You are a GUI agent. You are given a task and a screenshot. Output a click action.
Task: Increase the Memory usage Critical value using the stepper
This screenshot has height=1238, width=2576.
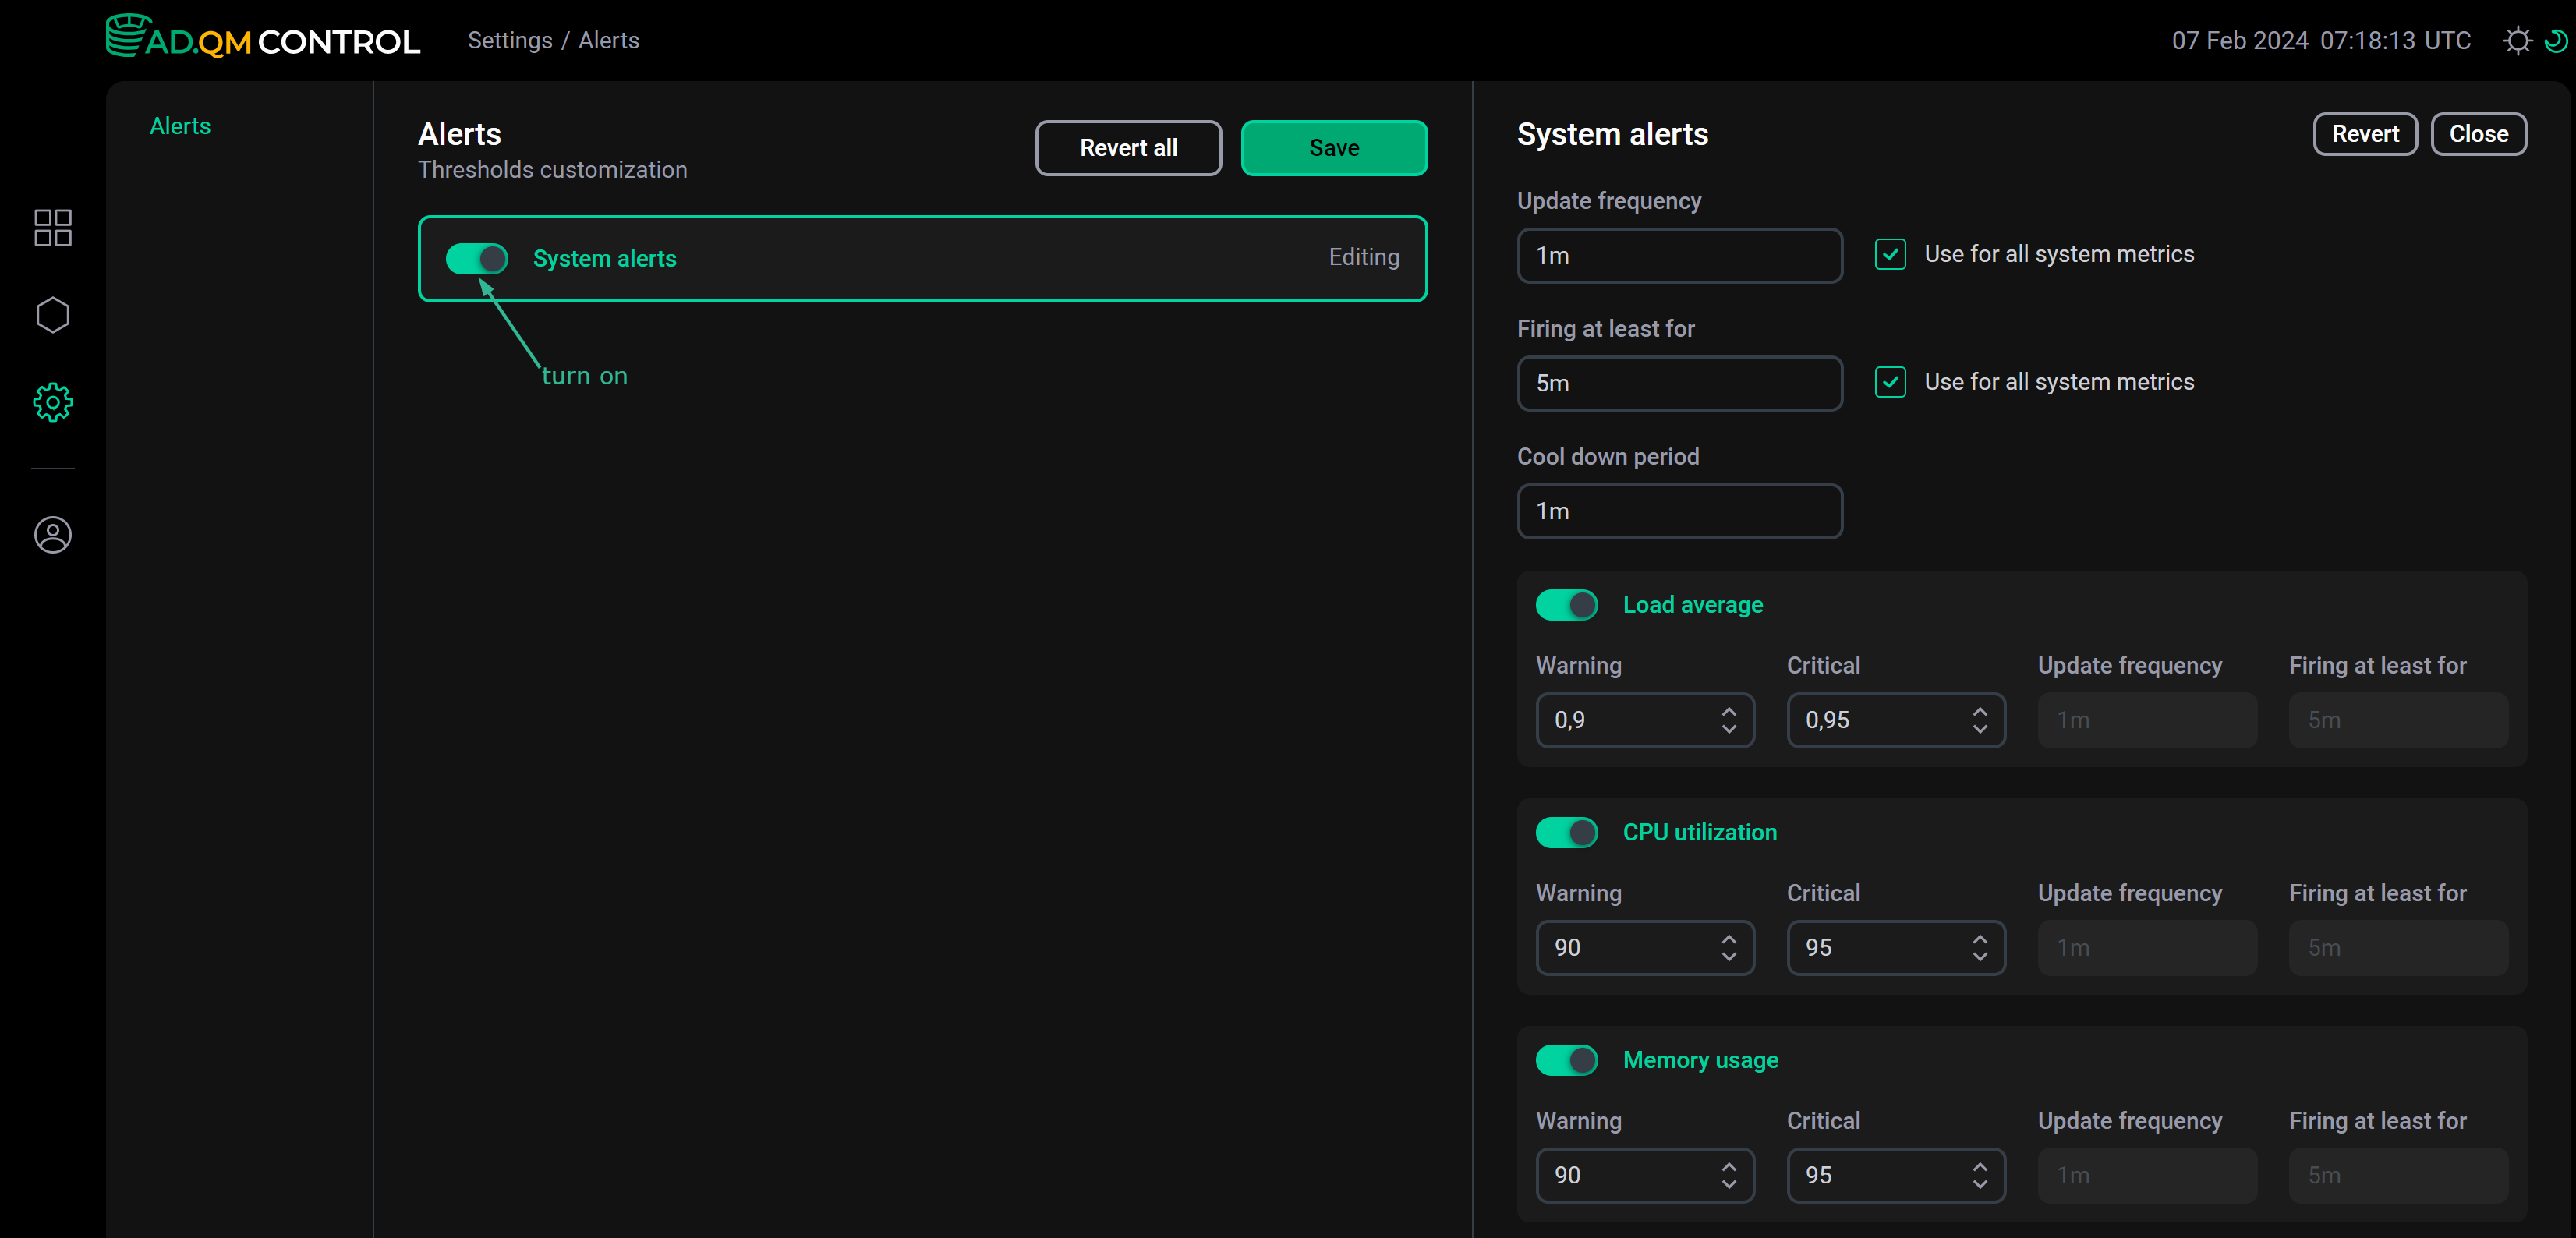[x=1981, y=1166]
